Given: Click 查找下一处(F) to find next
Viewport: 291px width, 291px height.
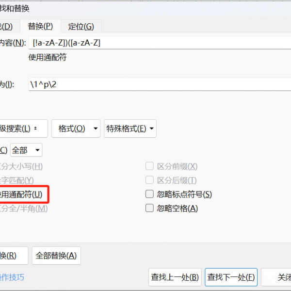Looking at the screenshot, I should [231, 277].
